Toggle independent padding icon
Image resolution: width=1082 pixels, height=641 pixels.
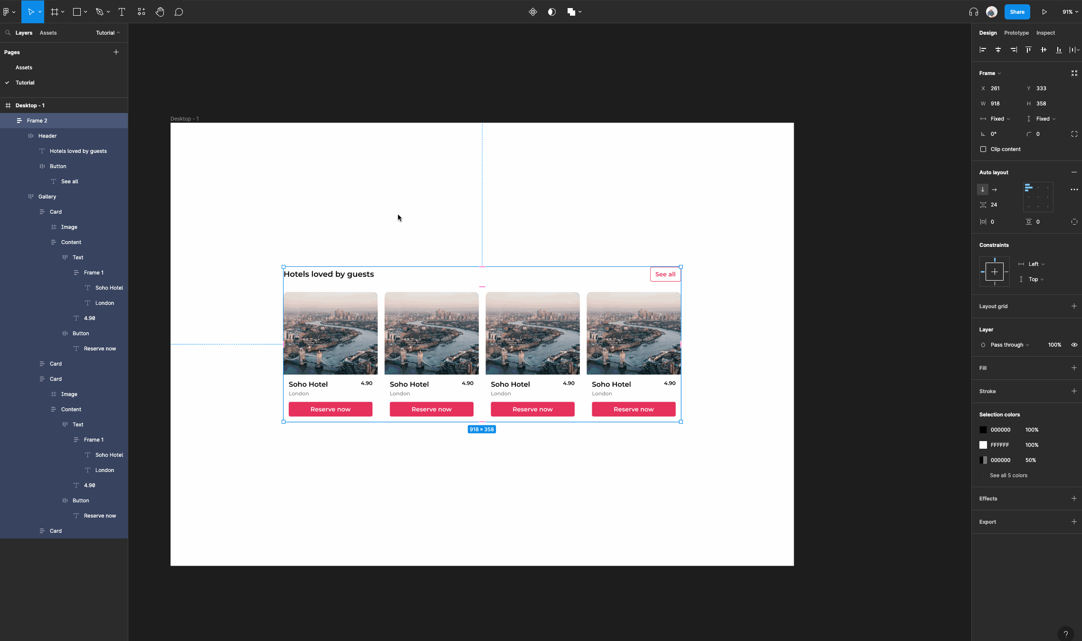click(x=1074, y=222)
